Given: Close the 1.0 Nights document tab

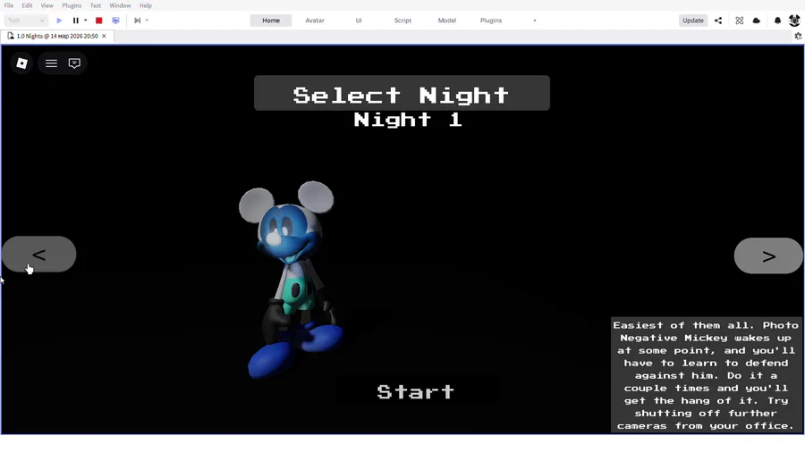Looking at the screenshot, I should tap(104, 36).
